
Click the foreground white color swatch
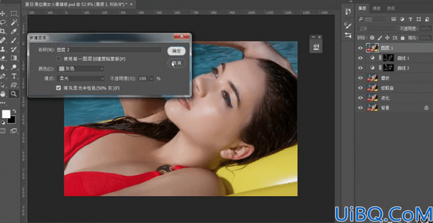(x=6, y=114)
